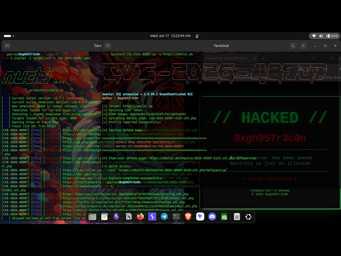This screenshot has width=341, height=256.
Task: Open the volume speaker indicator in system tray
Action: (x=321, y=36)
